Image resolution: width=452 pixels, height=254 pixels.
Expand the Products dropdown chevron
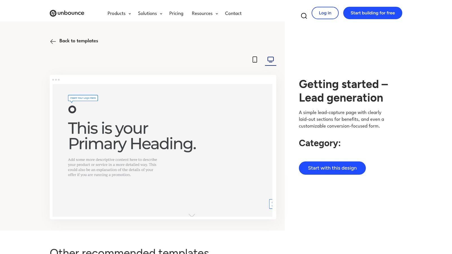[x=130, y=14]
